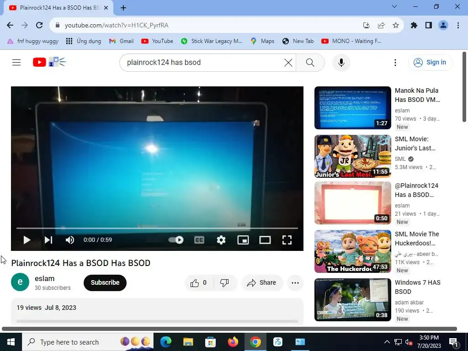The height and width of the screenshot is (351, 468).
Task: Click Sign in button
Action: [431, 62]
